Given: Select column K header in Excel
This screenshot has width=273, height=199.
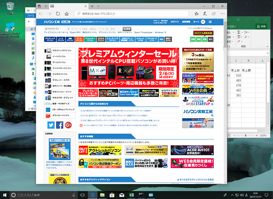Looking at the screenshot, I should coord(248,60).
